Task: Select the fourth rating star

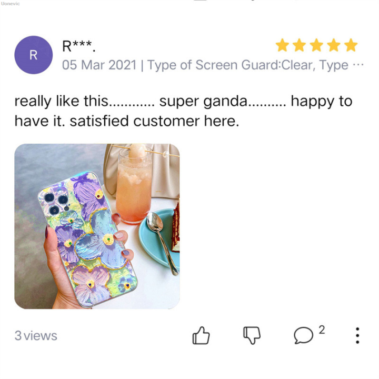Action: [x=334, y=45]
